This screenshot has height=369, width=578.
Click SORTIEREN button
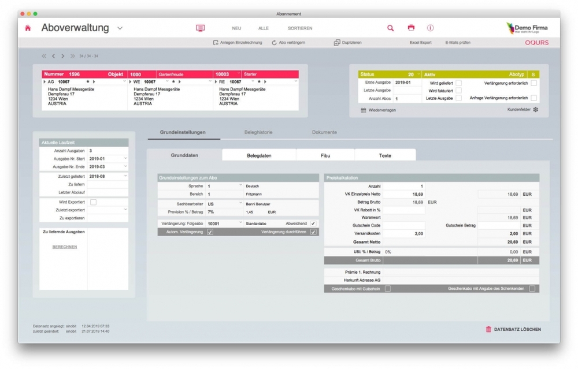pos(299,28)
